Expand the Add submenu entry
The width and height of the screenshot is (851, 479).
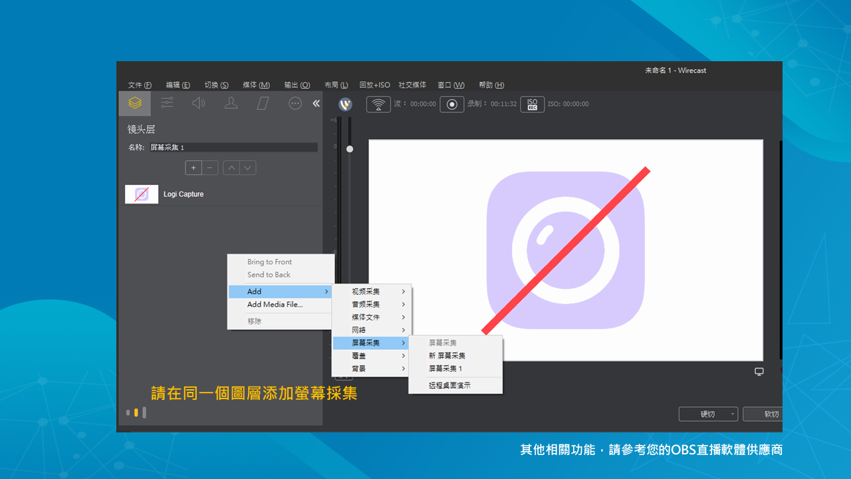coord(281,291)
